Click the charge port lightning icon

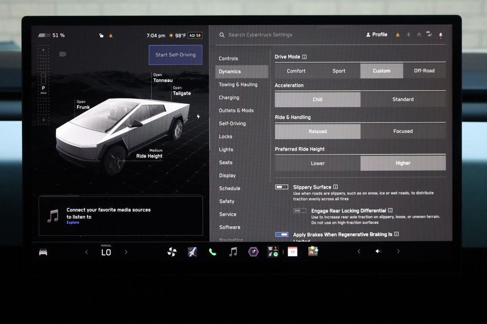pyautogui.click(x=198, y=116)
